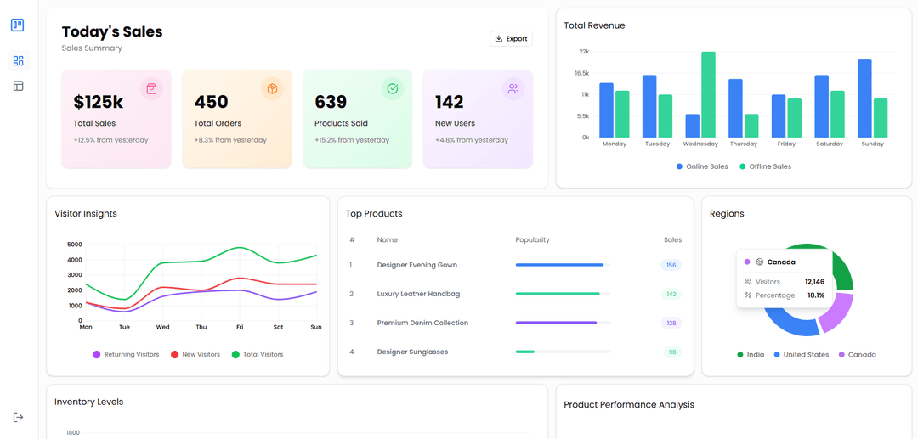Screen dimensions: 918x439
Task: Click Designer Evening Gown popularity bar
Action: (x=562, y=265)
